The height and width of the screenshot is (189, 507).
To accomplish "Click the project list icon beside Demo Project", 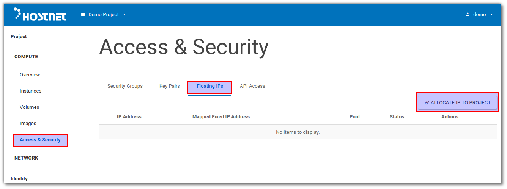I will click(x=83, y=15).
